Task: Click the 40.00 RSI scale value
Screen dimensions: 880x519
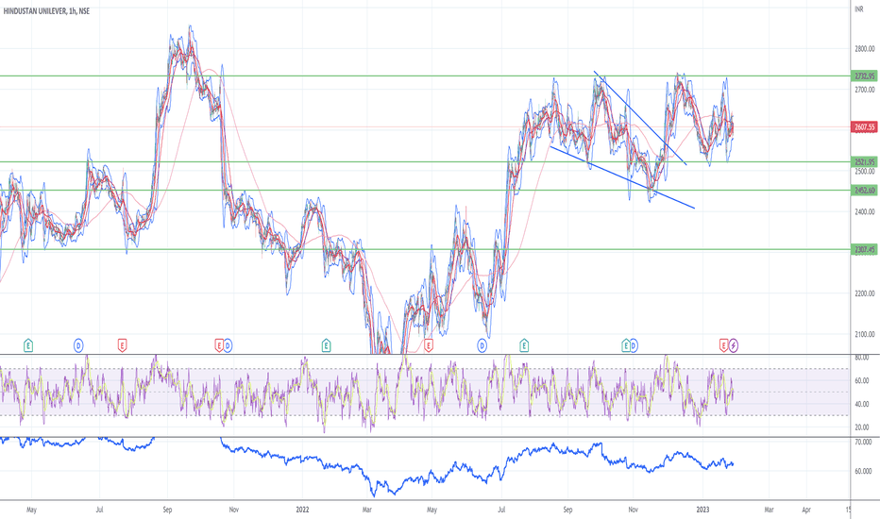Action: tap(861, 404)
